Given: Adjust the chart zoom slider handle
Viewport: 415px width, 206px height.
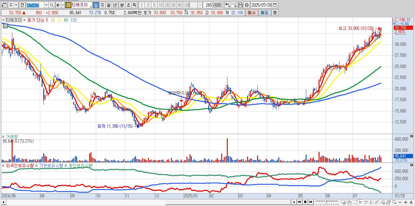Looking at the screenshot, I should point(326,202).
